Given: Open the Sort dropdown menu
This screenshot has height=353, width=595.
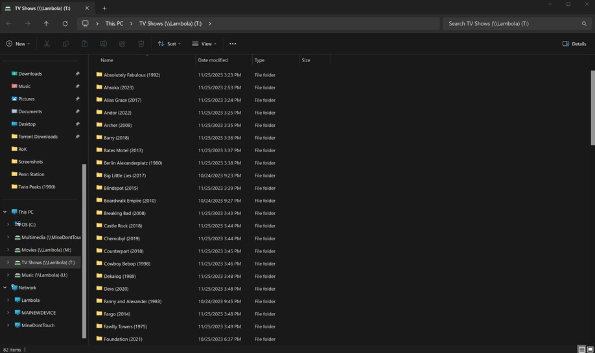Looking at the screenshot, I should point(169,43).
